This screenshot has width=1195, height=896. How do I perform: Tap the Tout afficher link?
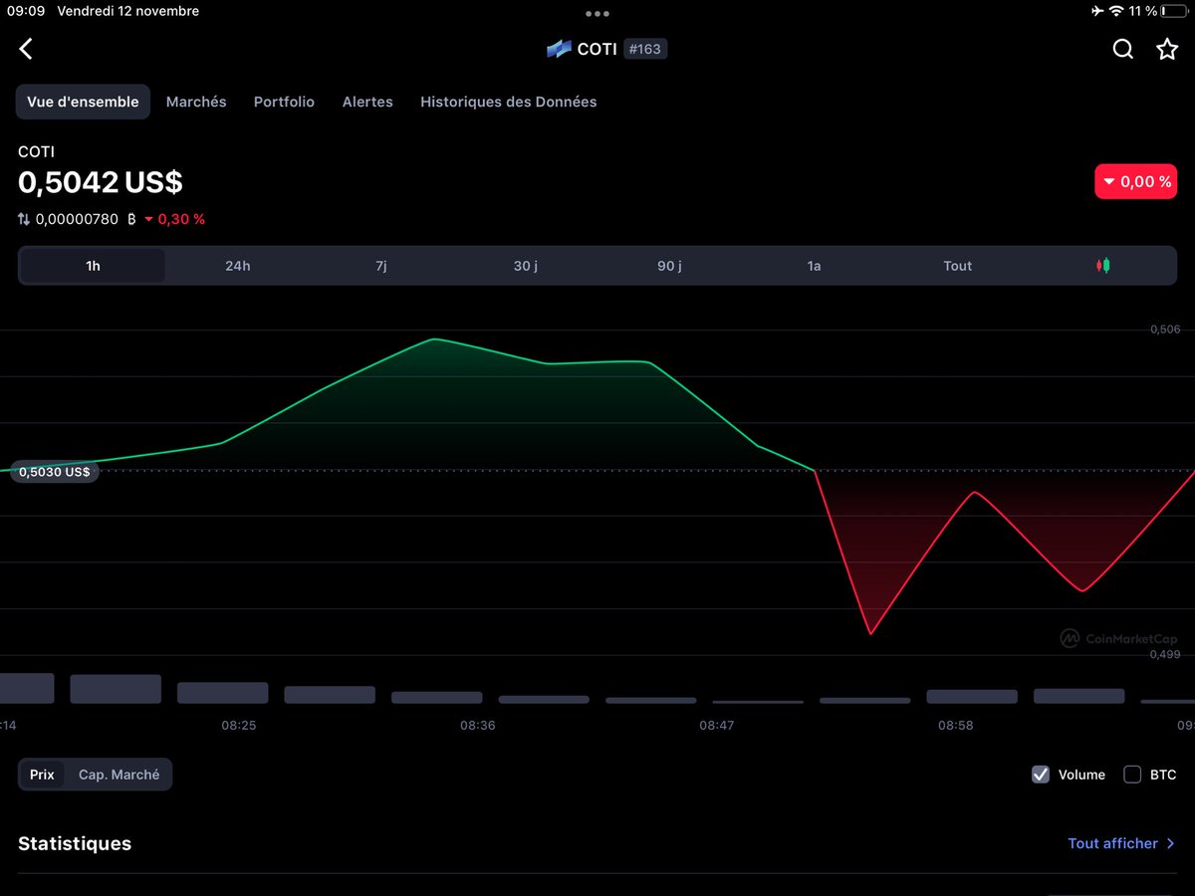pyautogui.click(x=1121, y=843)
